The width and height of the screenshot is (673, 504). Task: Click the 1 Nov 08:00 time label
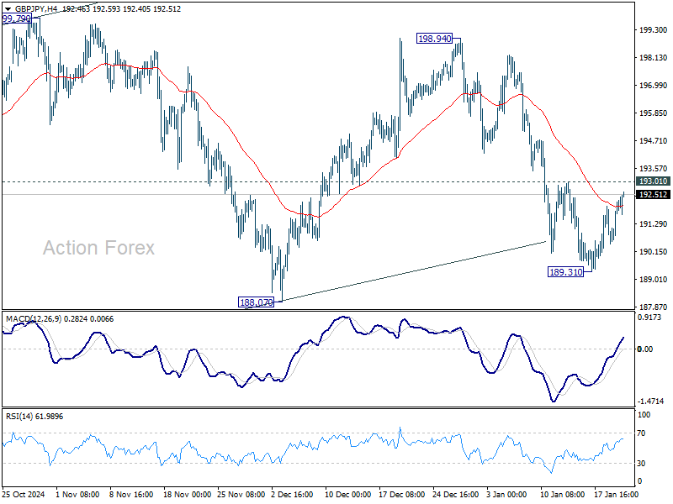click(x=77, y=494)
